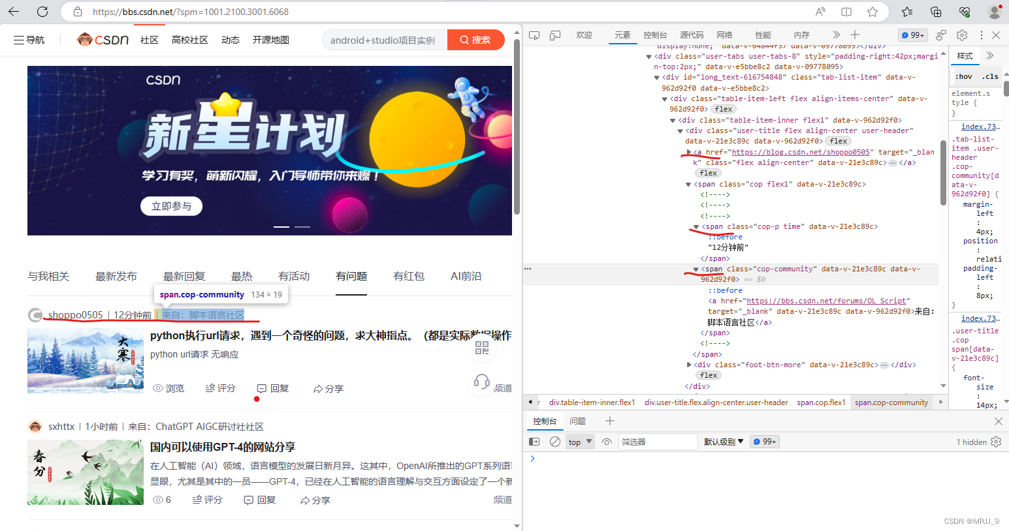Switch to 控制台 tab in top DevTools bar

(655, 35)
